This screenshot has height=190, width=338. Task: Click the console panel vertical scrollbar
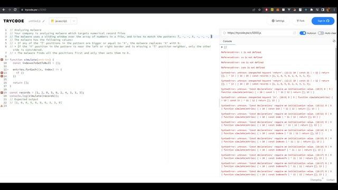pyautogui.click(x=336, y=64)
